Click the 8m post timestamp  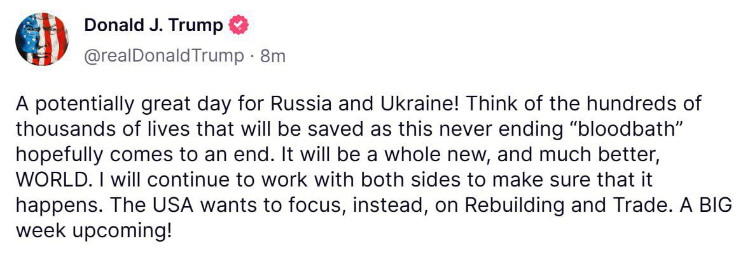273,56
